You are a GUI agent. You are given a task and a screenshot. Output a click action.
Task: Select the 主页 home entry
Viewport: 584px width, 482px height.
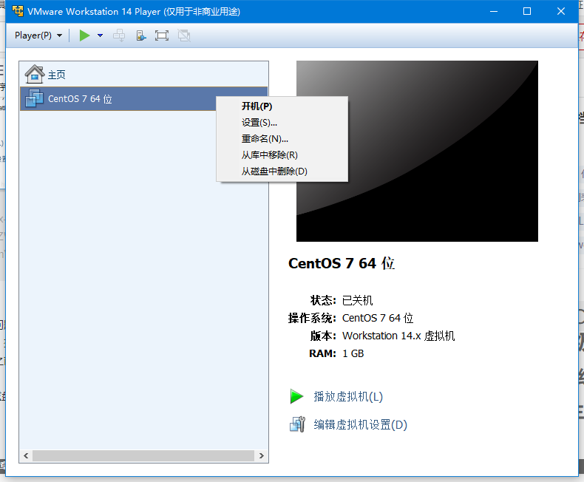click(143, 75)
